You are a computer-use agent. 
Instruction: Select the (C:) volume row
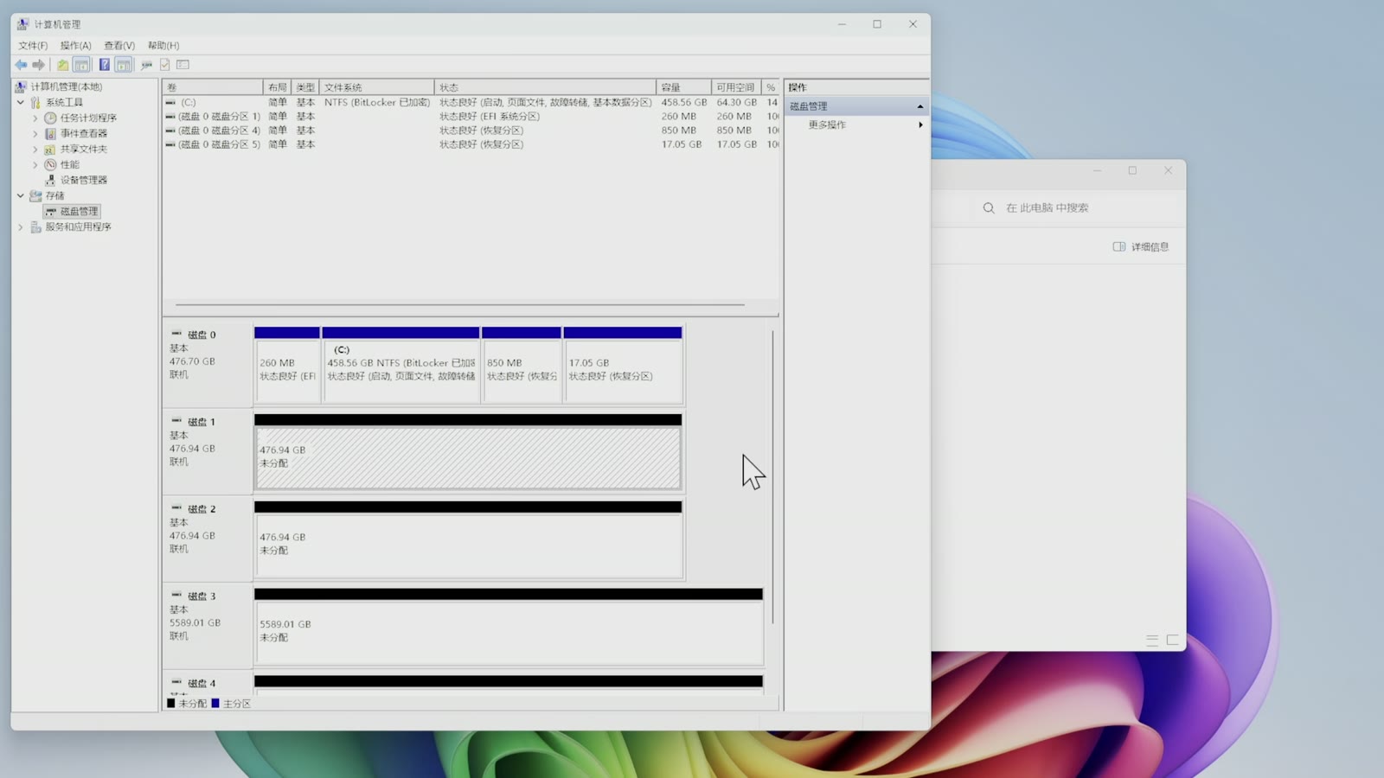pos(471,102)
